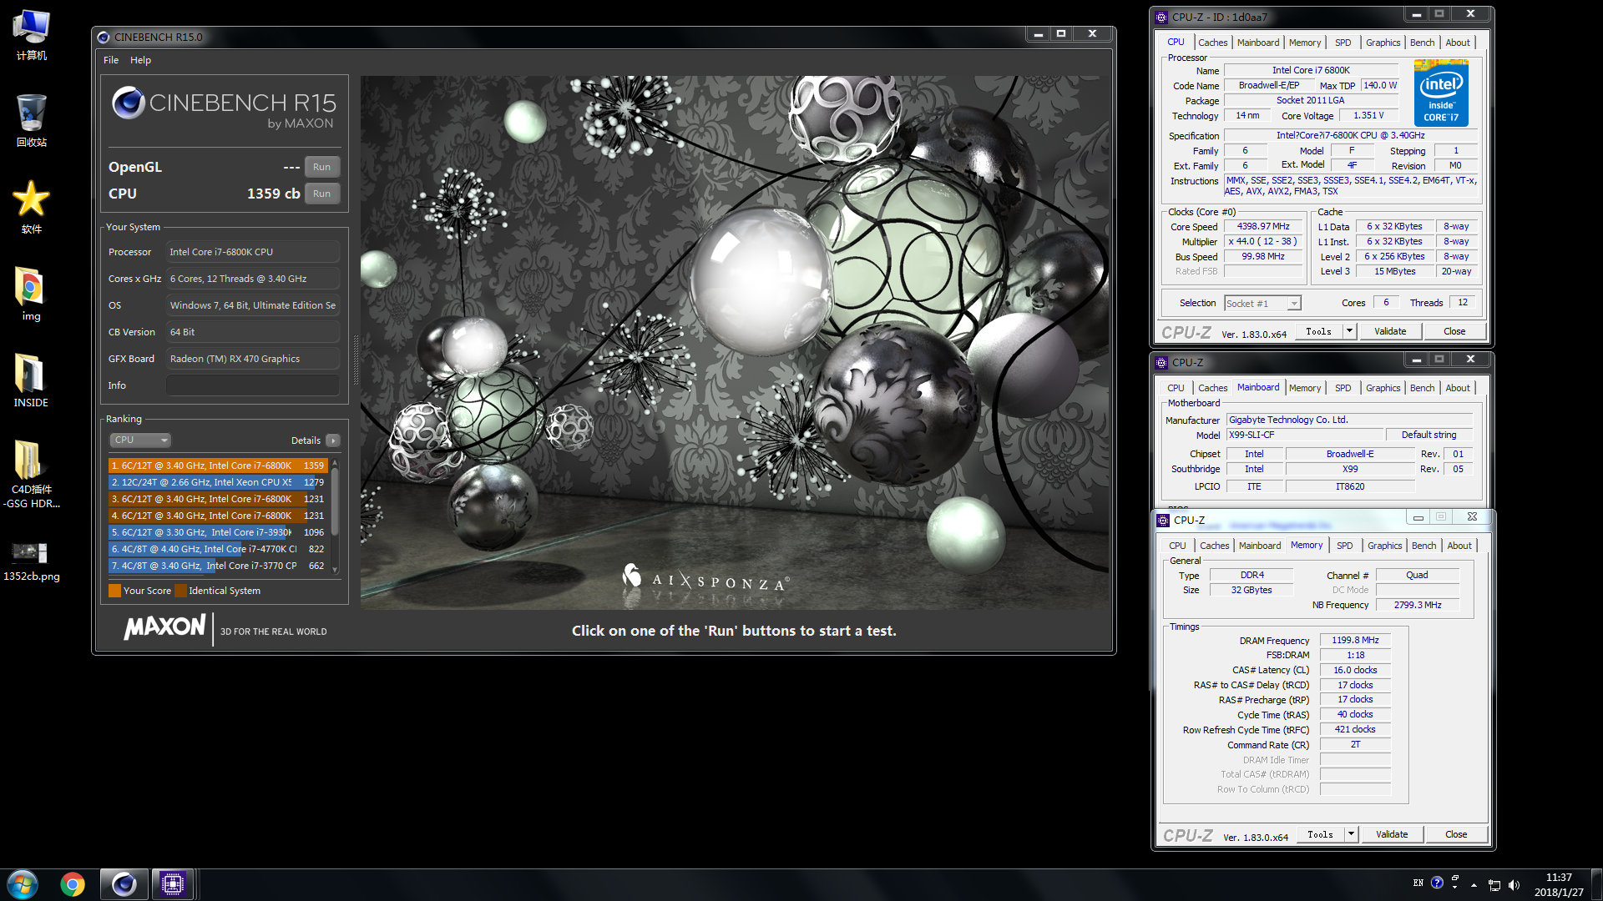Show hidden tray icons arrow
This screenshot has width=1603, height=901.
(x=1474, y=884)
